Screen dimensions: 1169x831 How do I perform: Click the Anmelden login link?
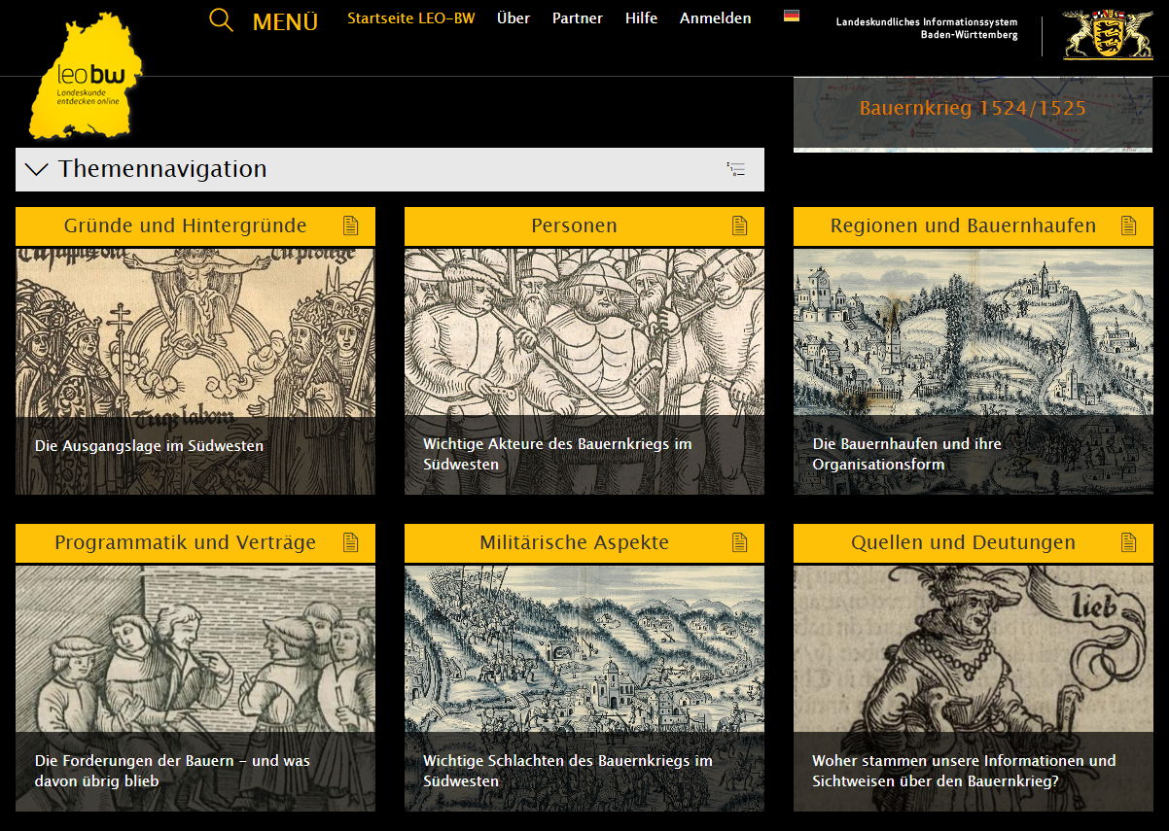click(716, 18)
